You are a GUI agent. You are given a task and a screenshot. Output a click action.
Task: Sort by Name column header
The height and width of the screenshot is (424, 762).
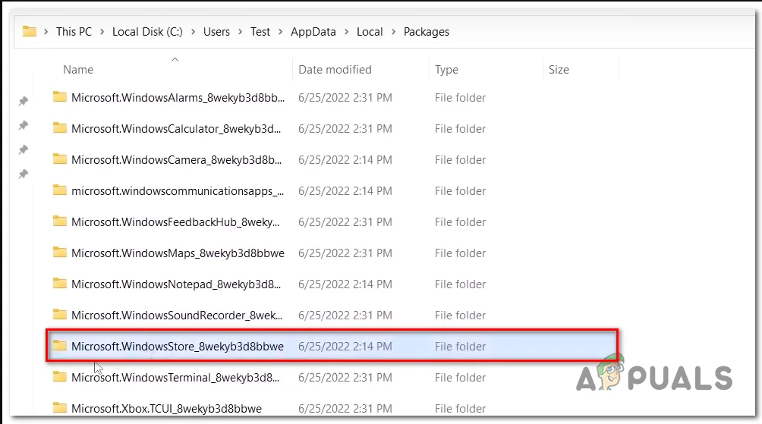tap(78, 70)
